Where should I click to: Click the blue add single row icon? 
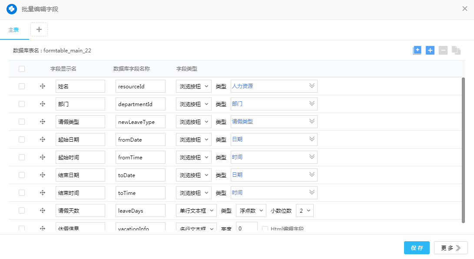[430, 50]
